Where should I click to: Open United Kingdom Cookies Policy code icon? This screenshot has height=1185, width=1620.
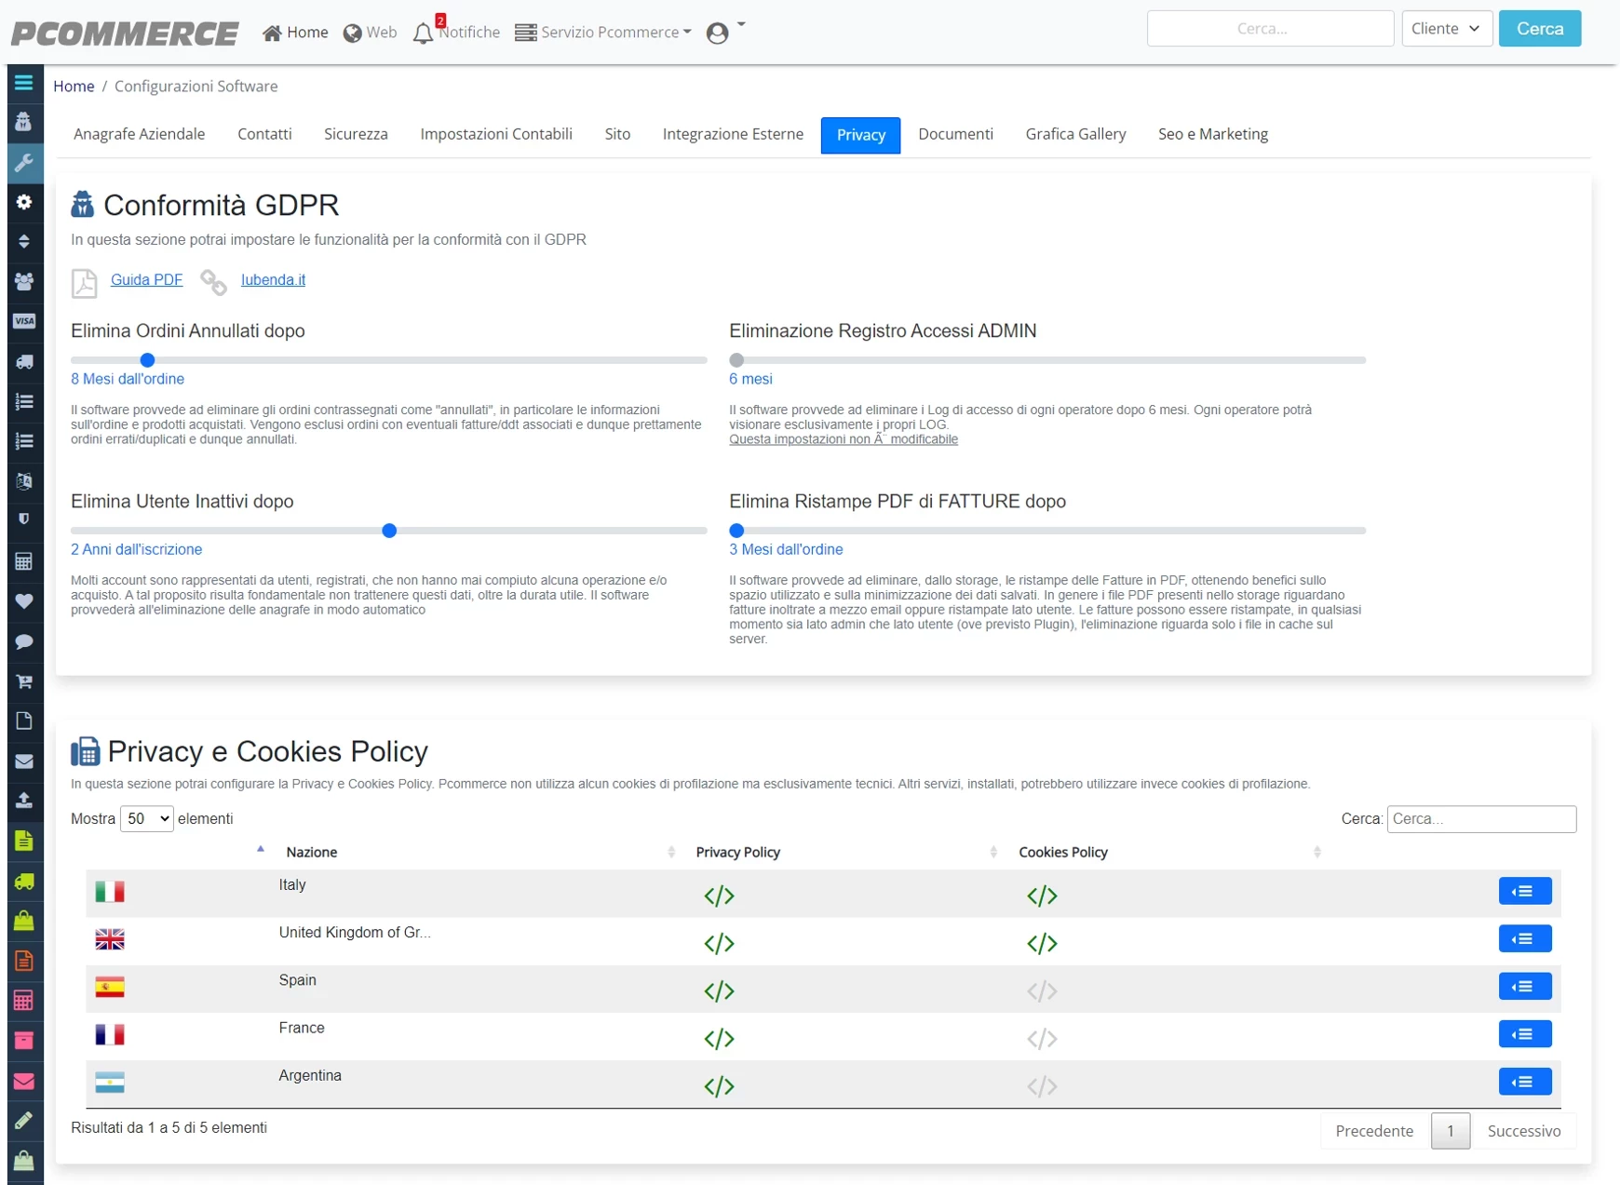tap(1042, 943)
